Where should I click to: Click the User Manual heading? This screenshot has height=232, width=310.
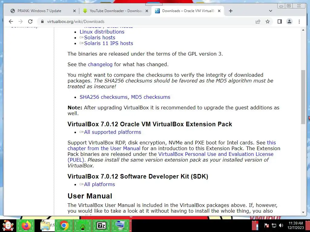pos(90,196)
